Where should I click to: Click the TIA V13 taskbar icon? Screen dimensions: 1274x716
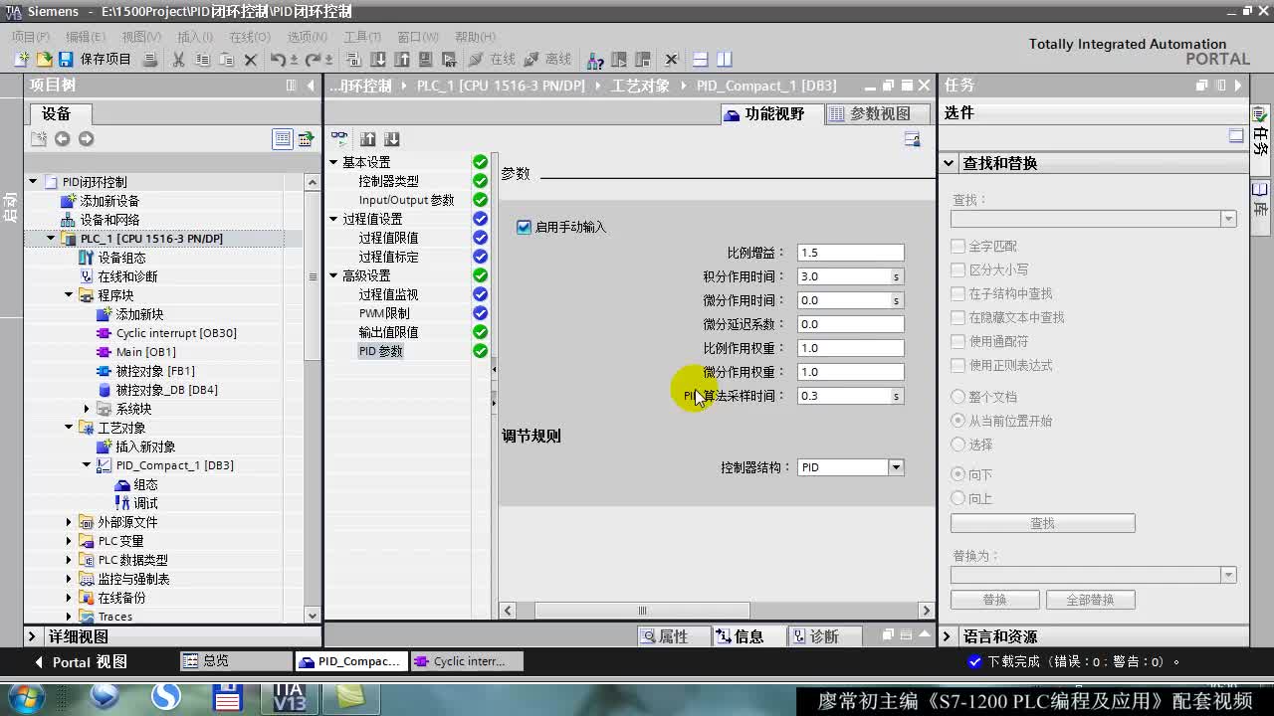(291, 698)
